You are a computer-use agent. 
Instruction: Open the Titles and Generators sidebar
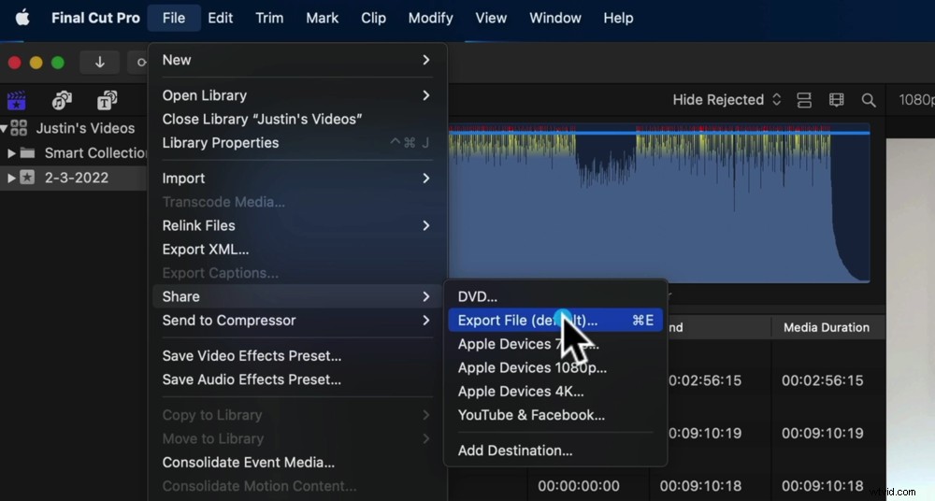tap(107, 100)
